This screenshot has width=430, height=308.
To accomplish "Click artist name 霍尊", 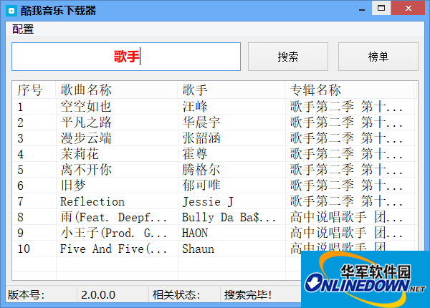I will tap(195, 154).
